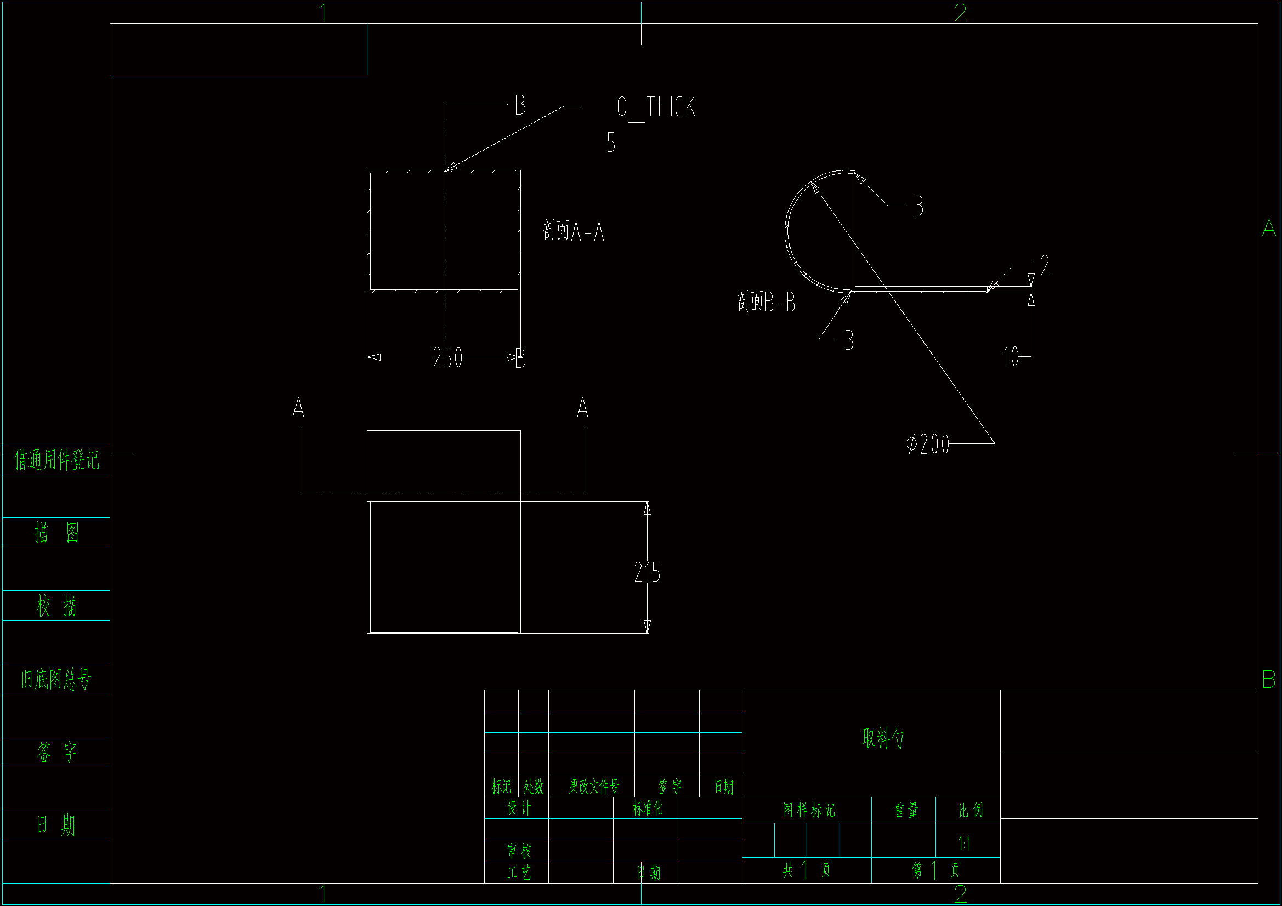
Task: Click the 重量 header cell
Action: [x=905, y=810]
